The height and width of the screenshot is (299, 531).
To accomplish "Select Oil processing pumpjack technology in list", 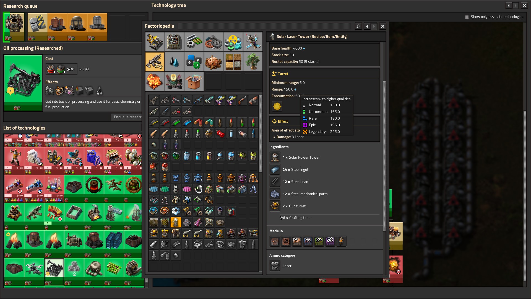I will [54, 268].
